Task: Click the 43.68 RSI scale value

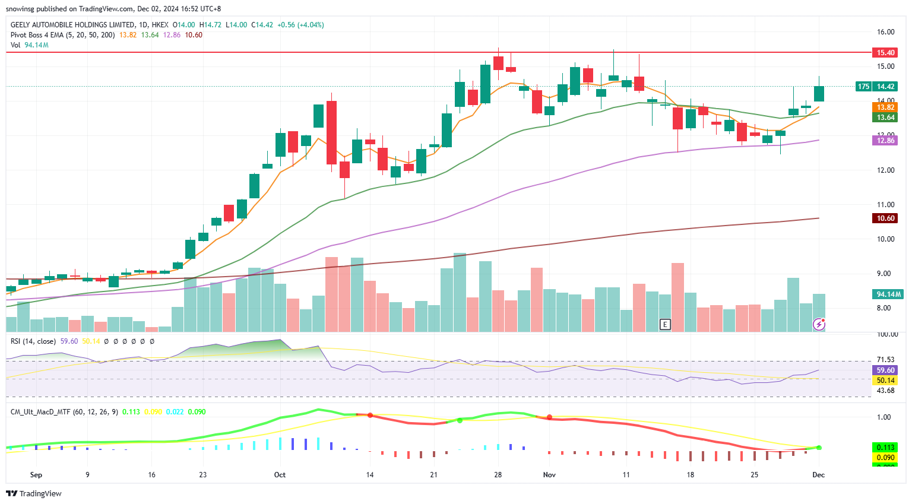Action: click(x=886, y=391)
